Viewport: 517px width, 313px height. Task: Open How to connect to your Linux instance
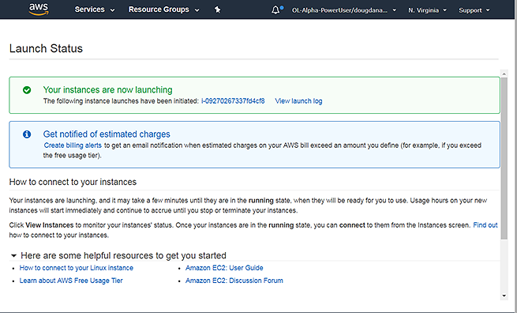(x=76, y=268)
